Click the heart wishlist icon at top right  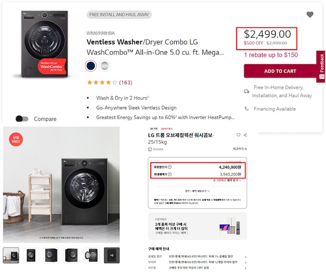[310, 15]
